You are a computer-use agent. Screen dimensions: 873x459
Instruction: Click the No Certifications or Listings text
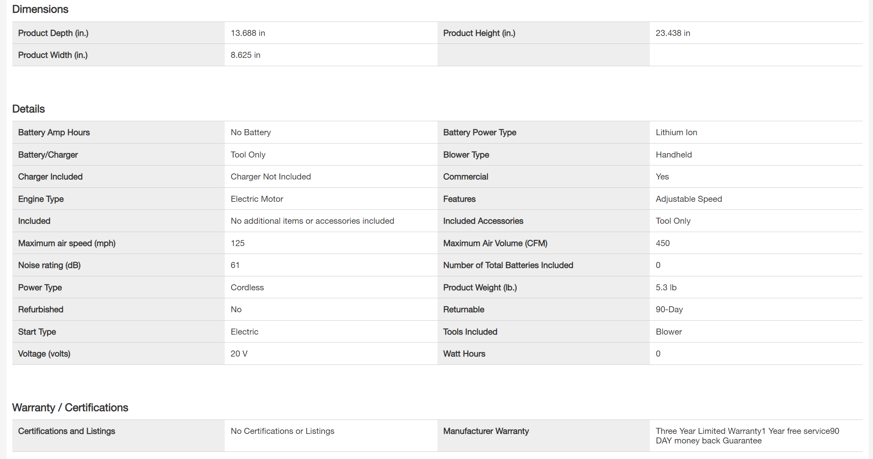(282, 431)
